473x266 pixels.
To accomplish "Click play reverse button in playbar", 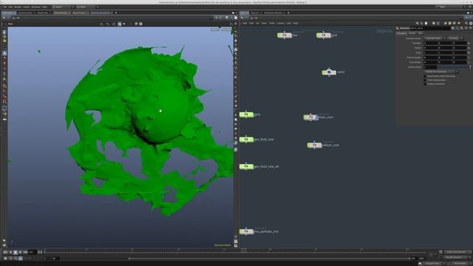I will 10,252.
